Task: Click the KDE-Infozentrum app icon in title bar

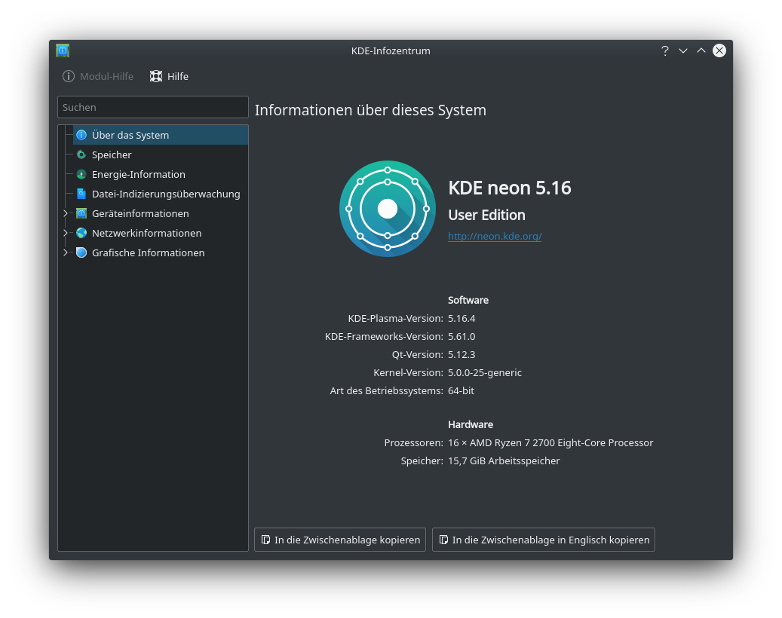Action: pos(63,50)
